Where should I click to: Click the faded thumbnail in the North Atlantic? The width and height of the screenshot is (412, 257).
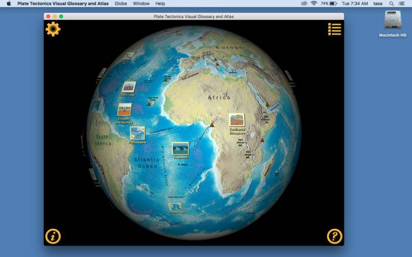tap(129, 56)
